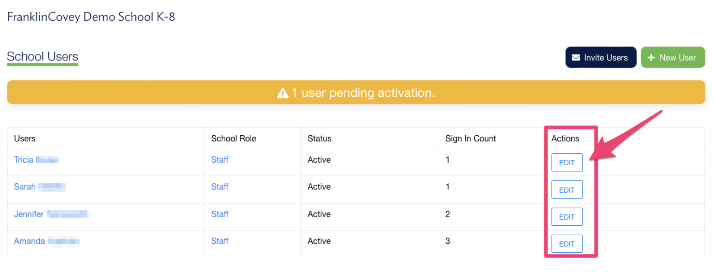
Task: Click the Users column header
Action: (x=25, y=139)
